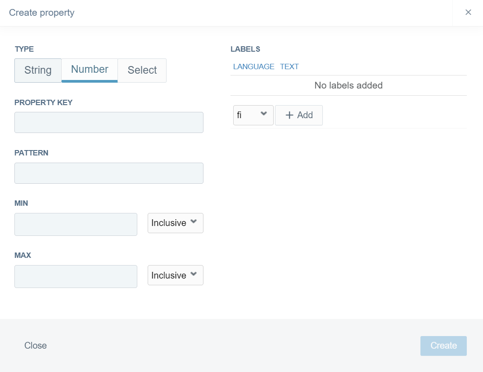Click the PROPERTY KEY field label
Image resolution: width=483 pixels, height=372 pixels.
click(x=43, y=102)
